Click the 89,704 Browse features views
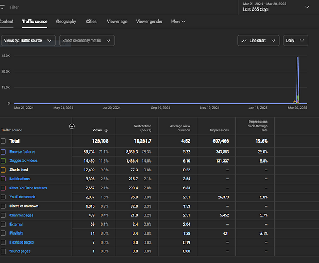Screen dimensions: 319x263 [x=89, y=152]
